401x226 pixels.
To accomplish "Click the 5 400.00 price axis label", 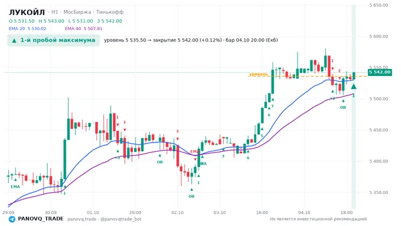I will pos(378,161).
